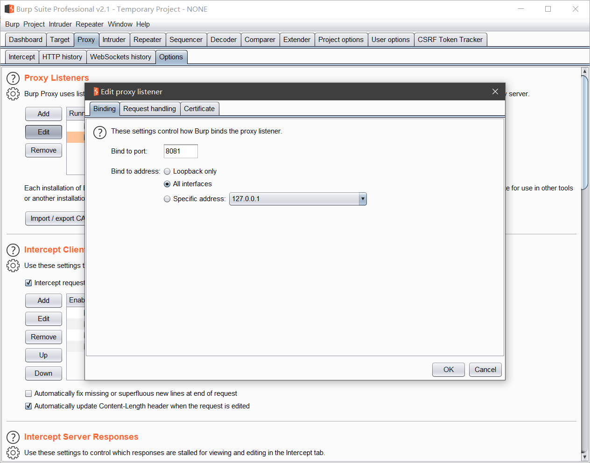Viewport: 590px width, 463px height.
Task: Open the Certificate tab
Action: tap(199, 109)
